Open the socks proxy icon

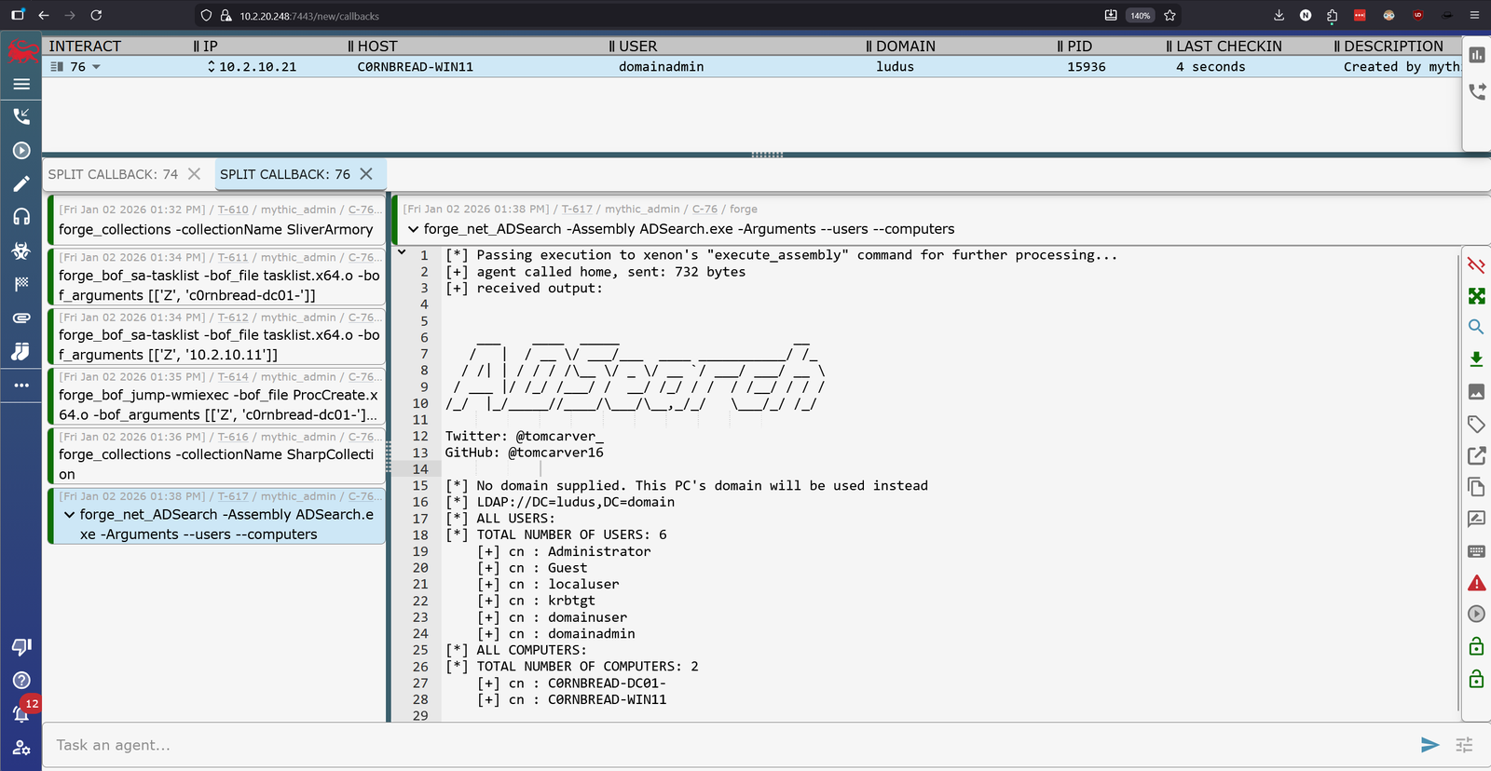coord(21,351)
